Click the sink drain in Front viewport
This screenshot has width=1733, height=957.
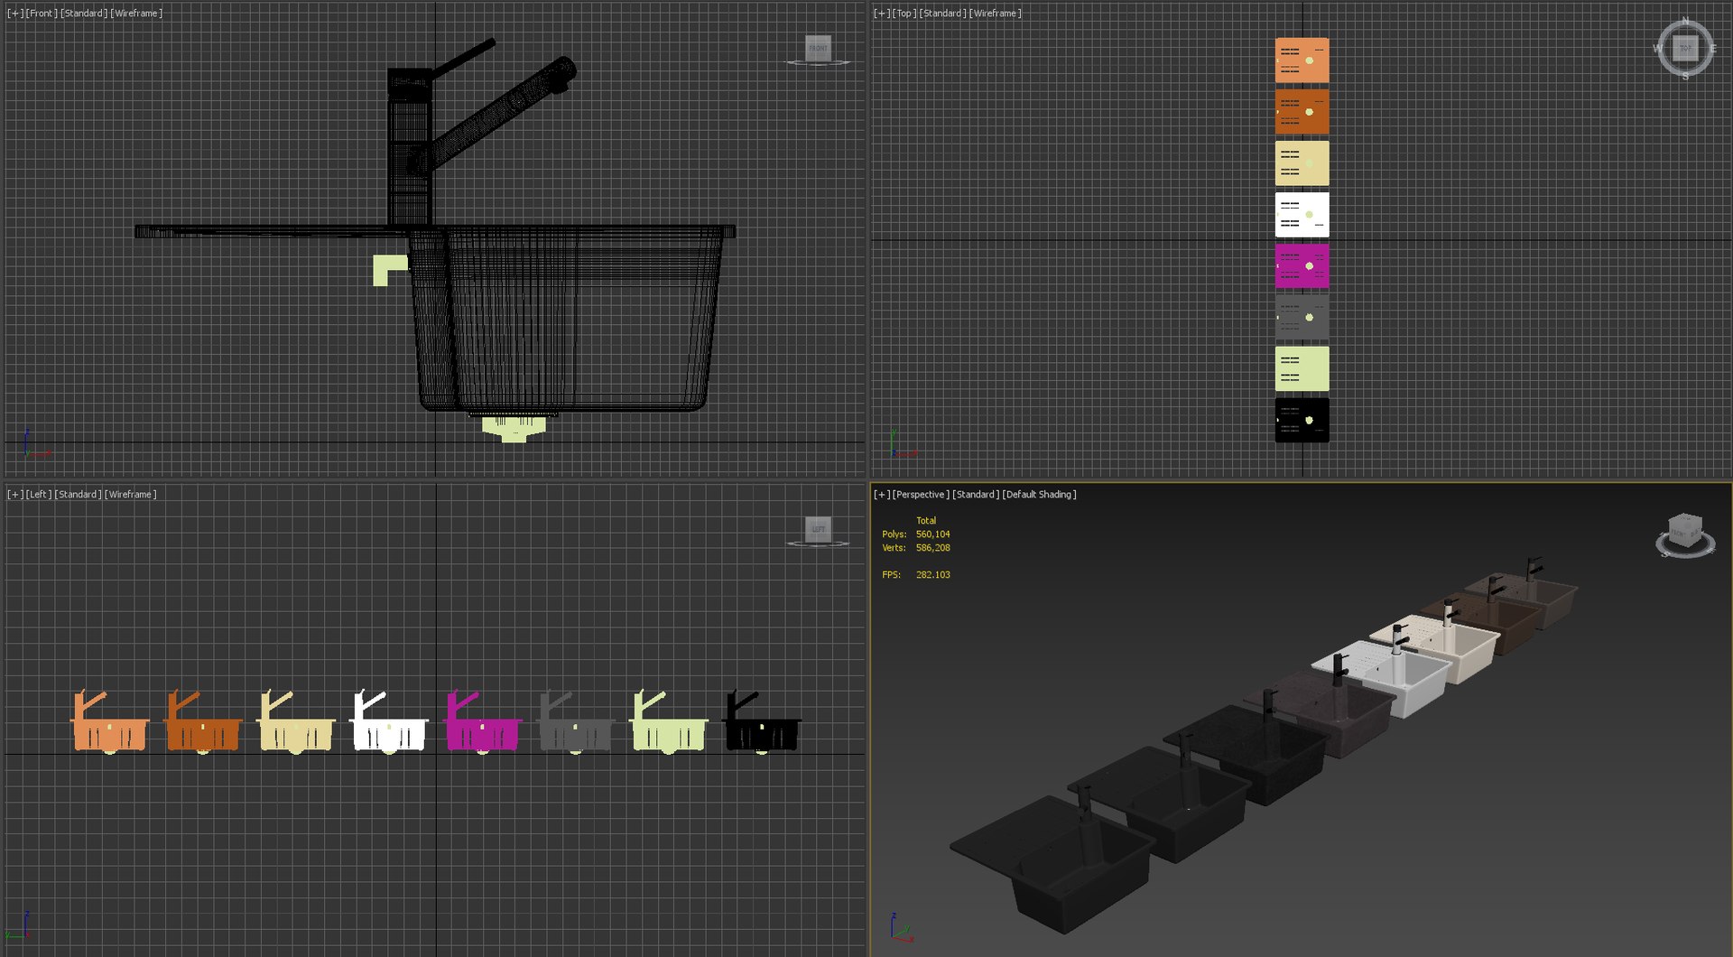point(514,428)
